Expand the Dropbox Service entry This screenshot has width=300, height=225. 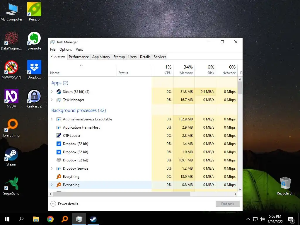click(x=52, y=168)
